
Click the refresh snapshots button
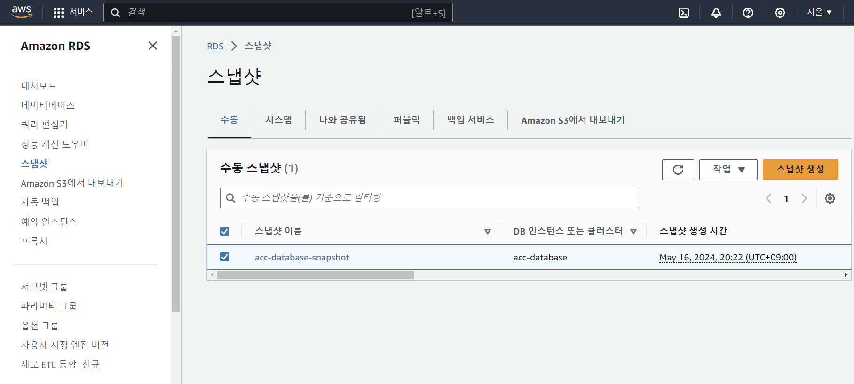pyautogui.click(x=678, y=170)
